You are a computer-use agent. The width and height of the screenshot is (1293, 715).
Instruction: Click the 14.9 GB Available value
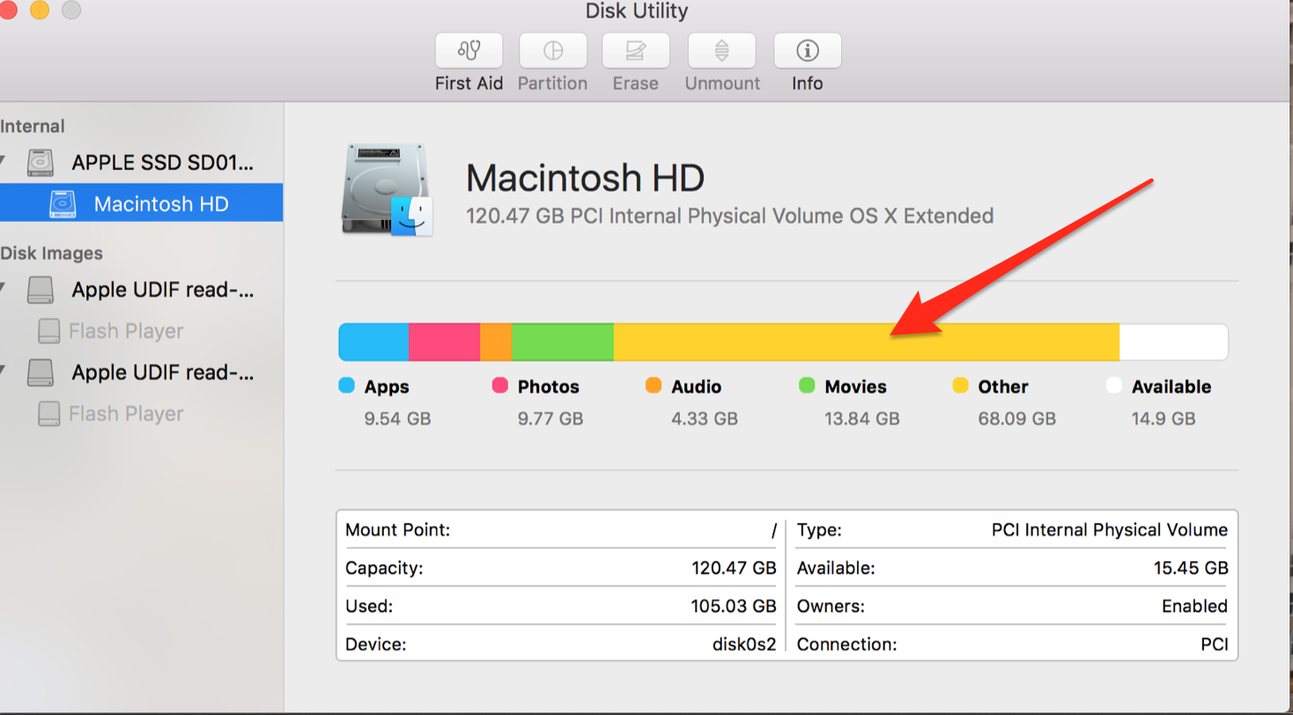click(1164, 418)
